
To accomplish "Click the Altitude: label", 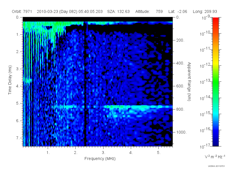I will [x=142, y=11].
